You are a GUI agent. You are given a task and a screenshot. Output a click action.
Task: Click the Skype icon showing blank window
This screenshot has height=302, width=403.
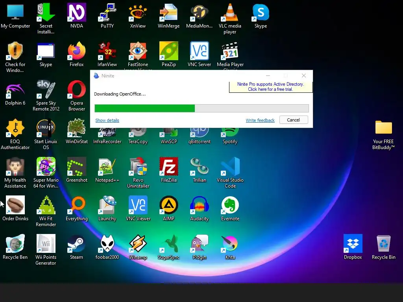click(46, 51)
